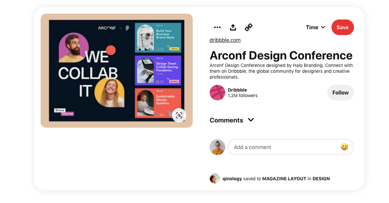
Task: Collapse the Comments section
Action: coord(251,120)
